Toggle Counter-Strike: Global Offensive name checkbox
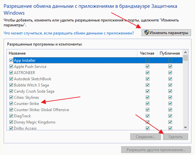The width and height of the screenshot is (195, 155). click(x=11, y=110)
